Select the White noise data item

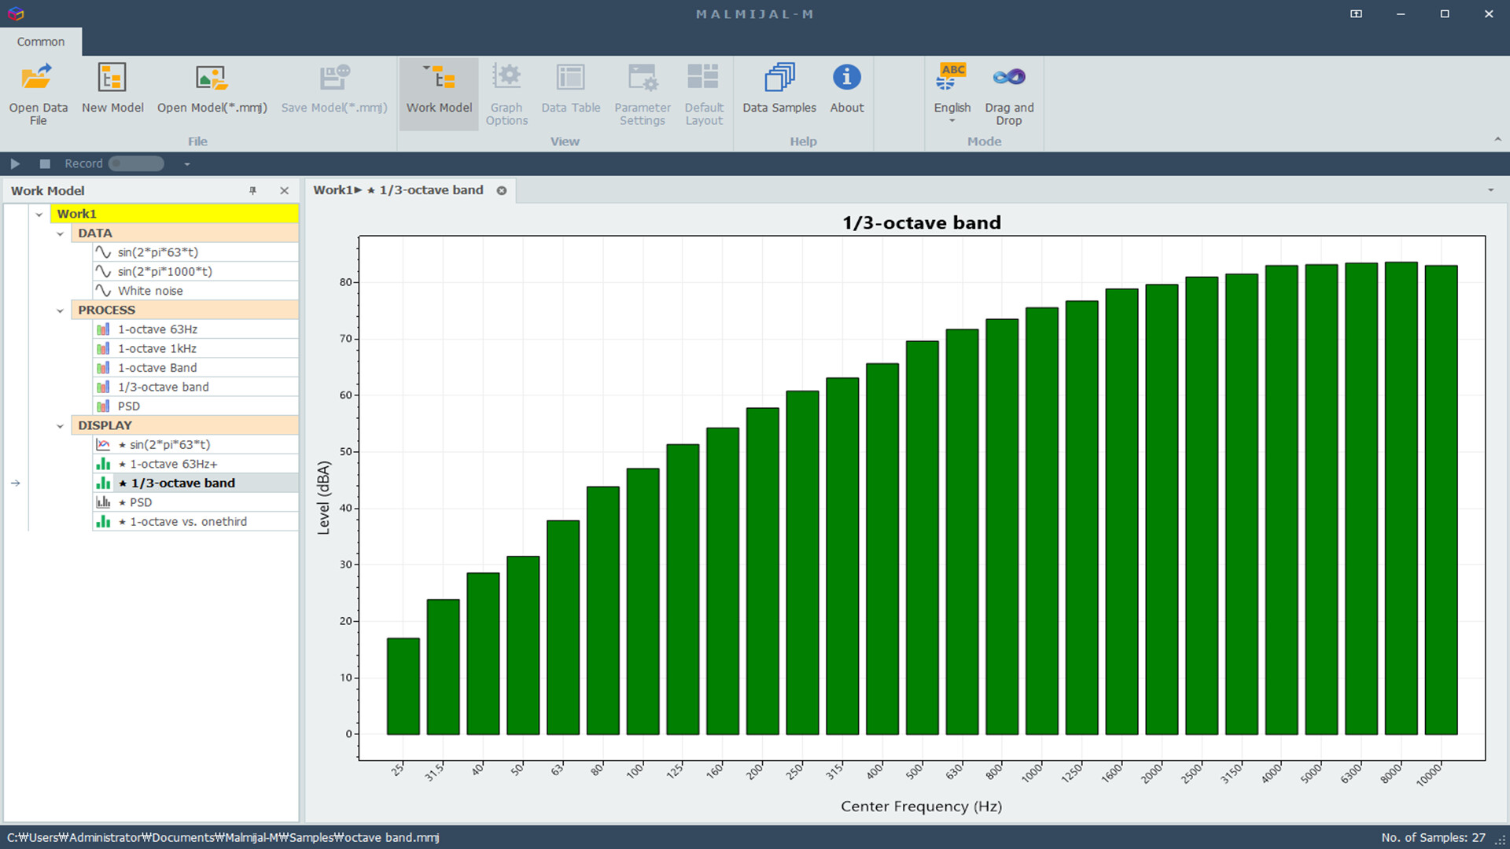click(150, 290)
